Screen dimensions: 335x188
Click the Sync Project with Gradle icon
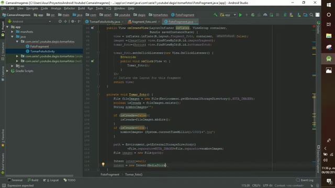[x=285, y=15]
